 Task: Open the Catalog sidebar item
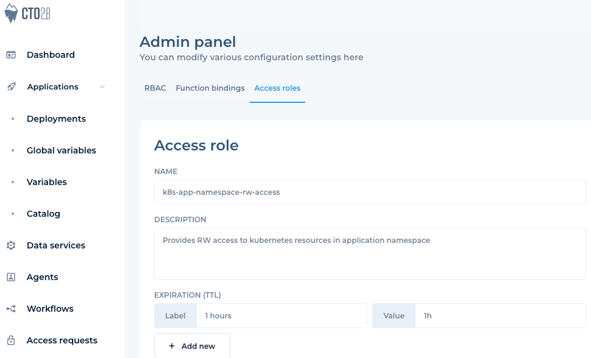[x=43, y=214]
